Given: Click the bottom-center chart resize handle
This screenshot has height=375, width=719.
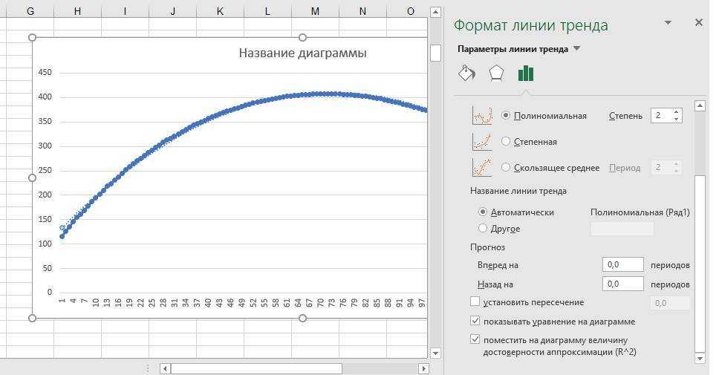Looking at the screenshot, I should pos(302,318).
